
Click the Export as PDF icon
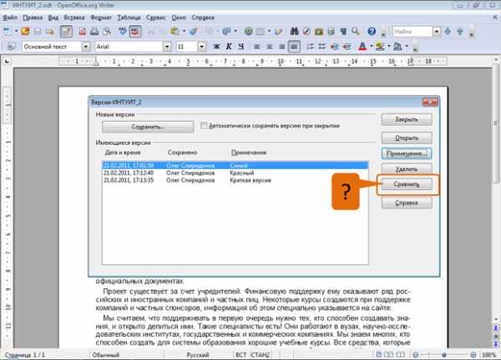pyautogui.click(x=83, y=31)
